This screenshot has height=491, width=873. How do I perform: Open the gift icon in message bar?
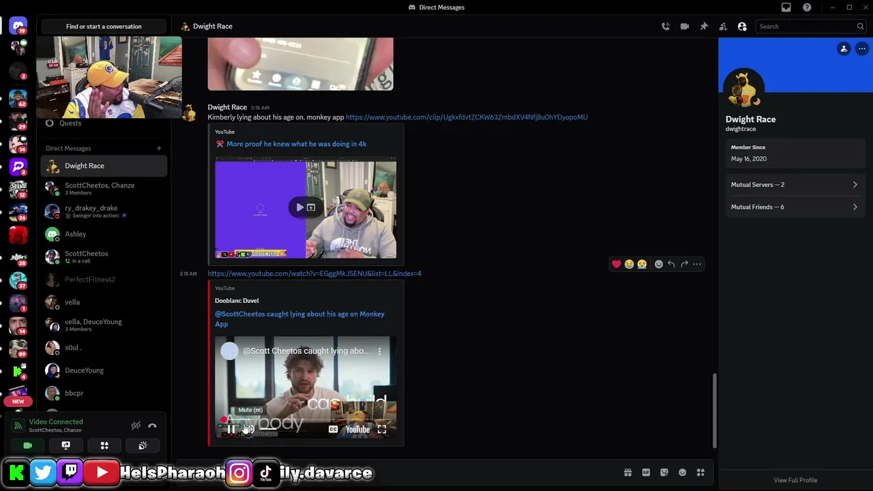pos(627,473)
